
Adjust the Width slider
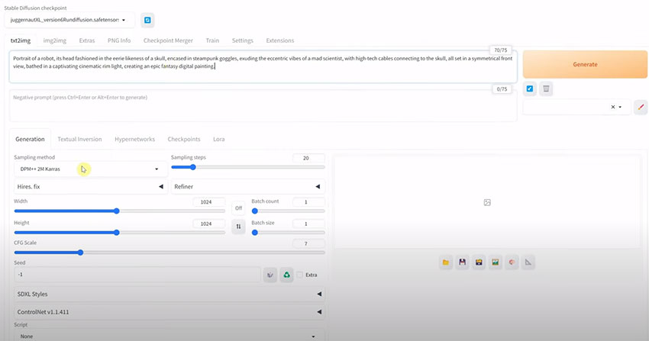120,211
